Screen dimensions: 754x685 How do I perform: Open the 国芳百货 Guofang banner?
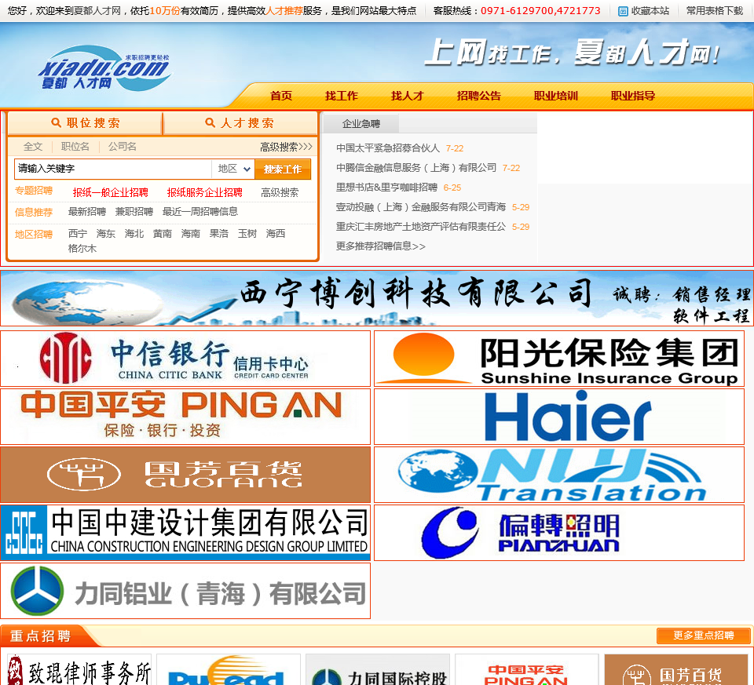[x=185, y=475]
